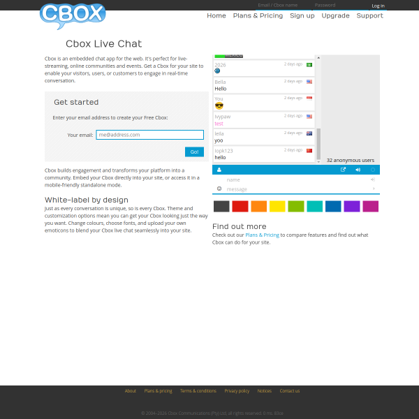Click the Log in button
Viewport: 419px width, 419px height.
coord(378,6)
